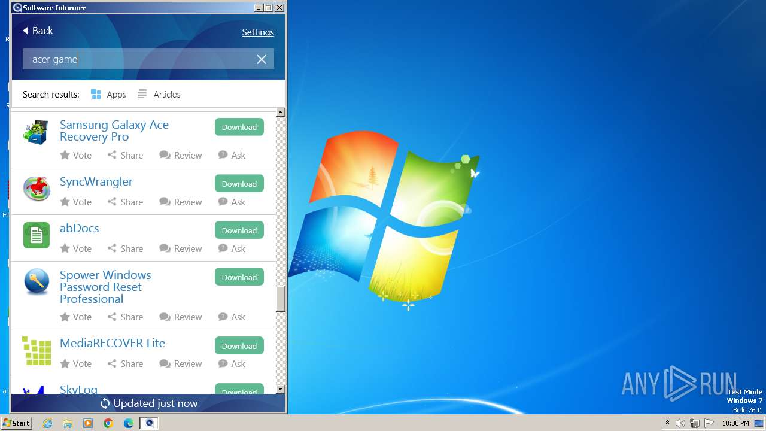The height and width of the screenshot is (431, 766).
Task: Open the MediaRECOVER Lite app icon
Action: (x=37, y=350)
